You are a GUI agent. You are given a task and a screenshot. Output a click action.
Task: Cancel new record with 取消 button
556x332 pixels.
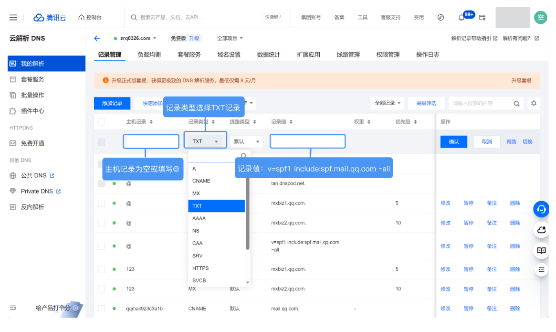(x=487, y=142)
